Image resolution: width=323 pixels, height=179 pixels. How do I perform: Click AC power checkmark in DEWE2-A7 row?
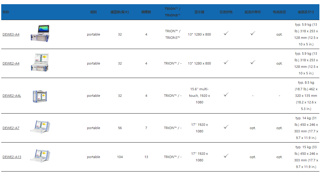226,127
